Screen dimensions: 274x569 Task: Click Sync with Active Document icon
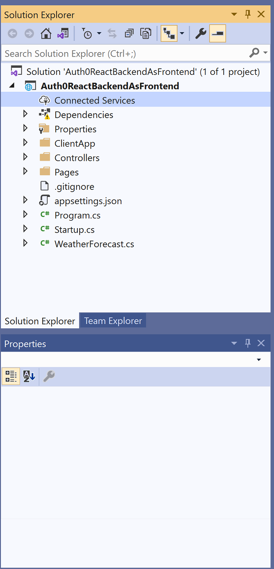pyautogui.click(x=112, y=33)
